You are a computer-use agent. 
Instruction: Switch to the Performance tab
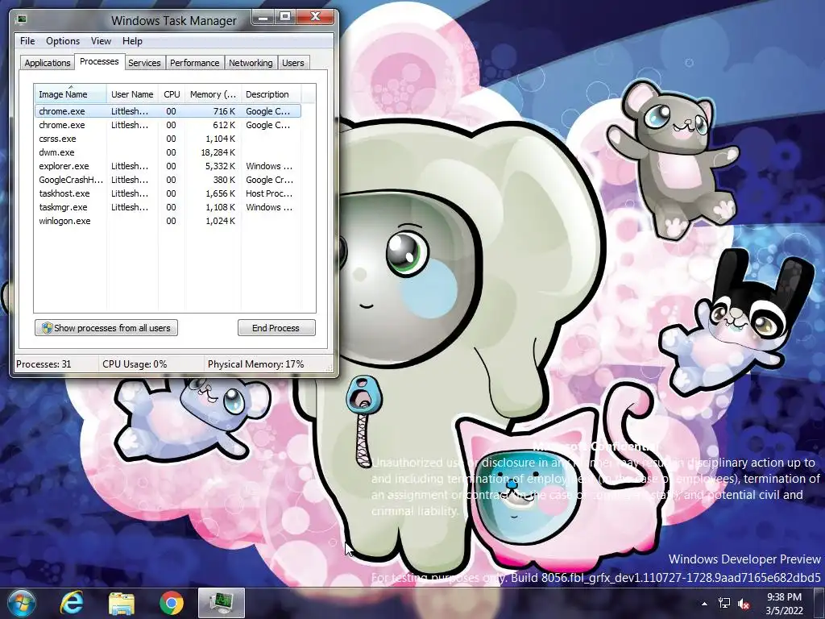pos(195,63)
